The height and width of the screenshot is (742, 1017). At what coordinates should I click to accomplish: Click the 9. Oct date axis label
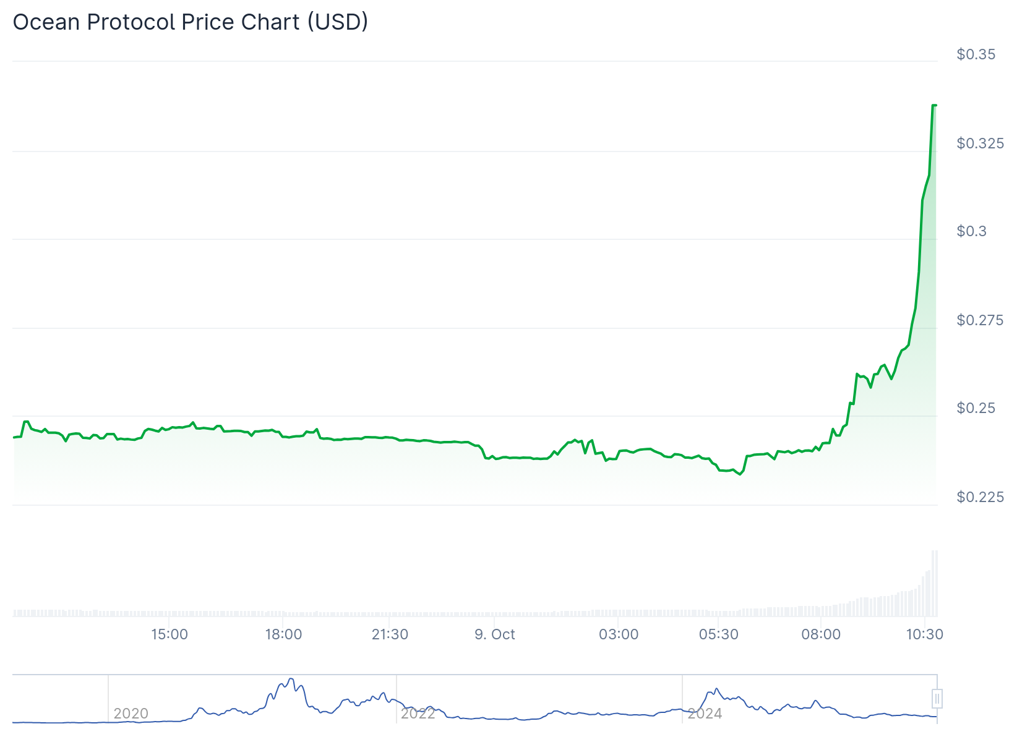pos(495,634)
